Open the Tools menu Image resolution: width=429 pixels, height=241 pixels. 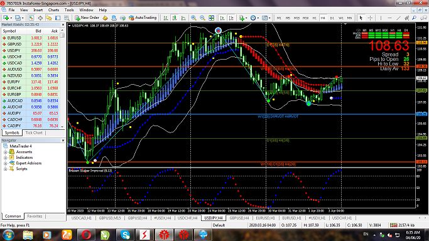click(x=69, y=10)
